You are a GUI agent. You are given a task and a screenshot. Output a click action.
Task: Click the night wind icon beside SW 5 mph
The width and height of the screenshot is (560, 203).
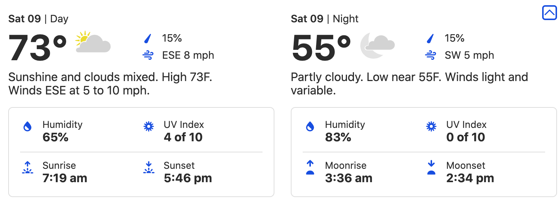pyautogui.click(x=431, y=56)
